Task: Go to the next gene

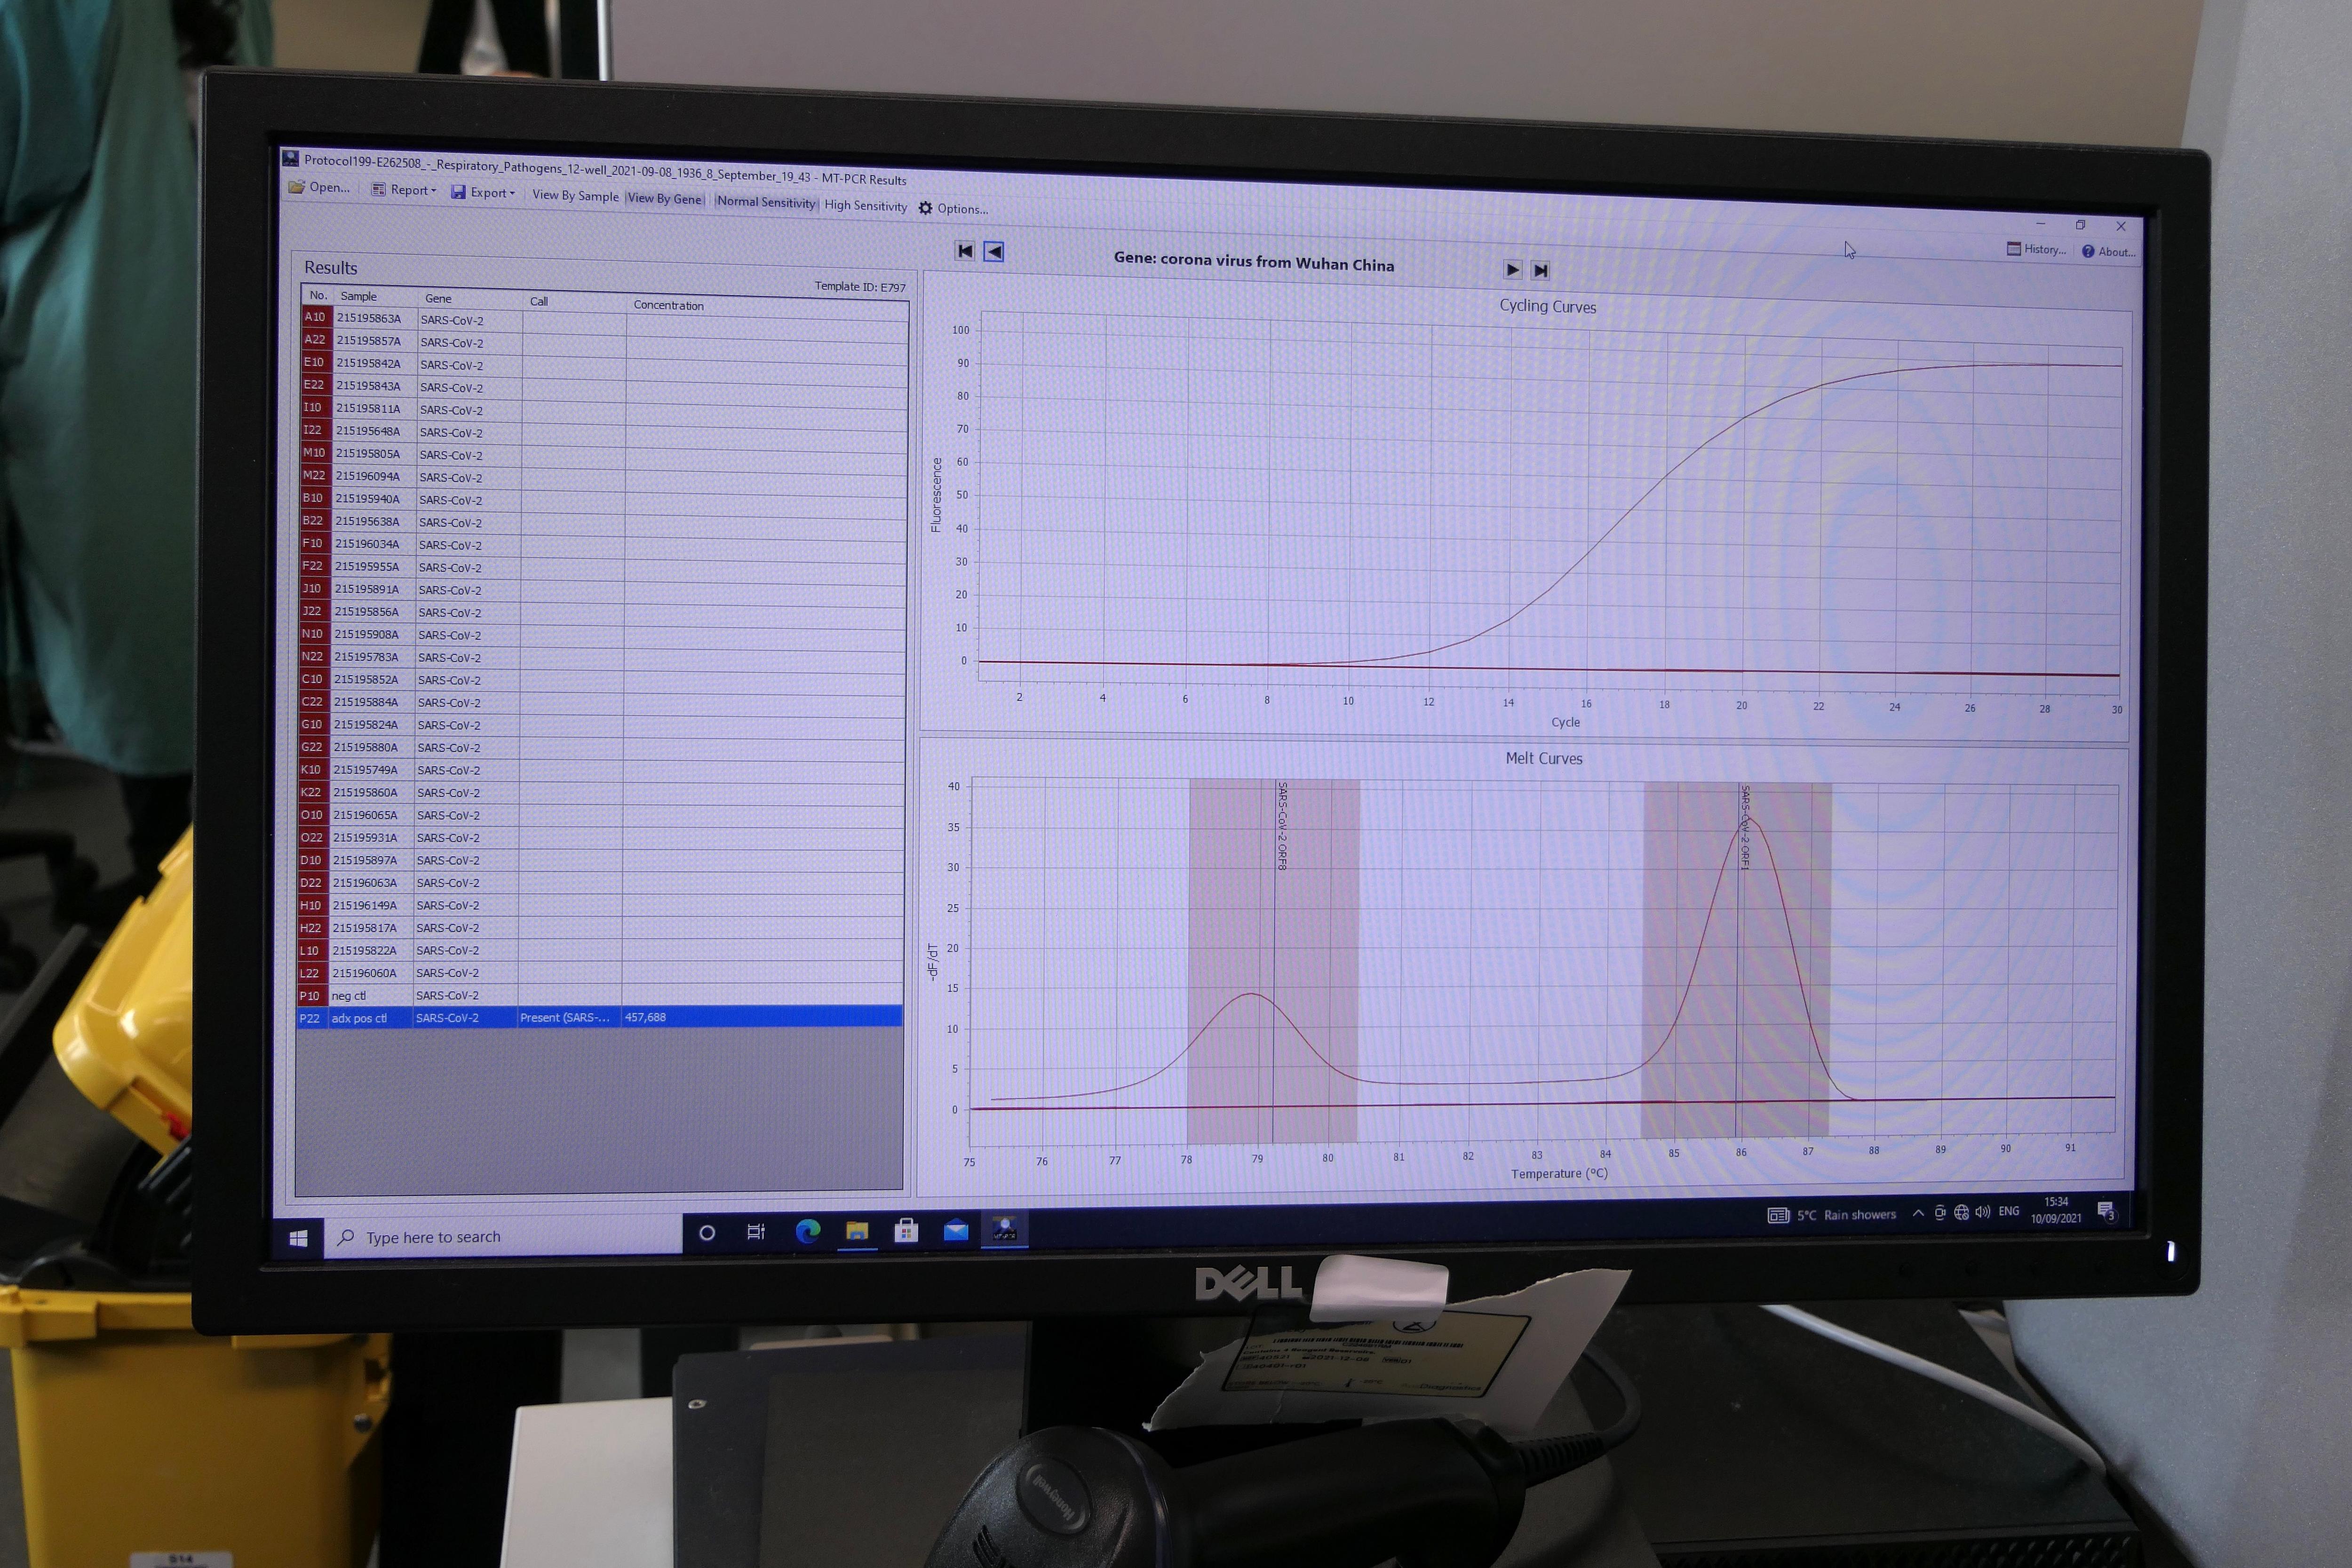Action: (x=1512, y=270)
